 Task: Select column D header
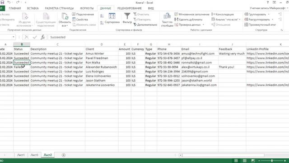[102, 44]
